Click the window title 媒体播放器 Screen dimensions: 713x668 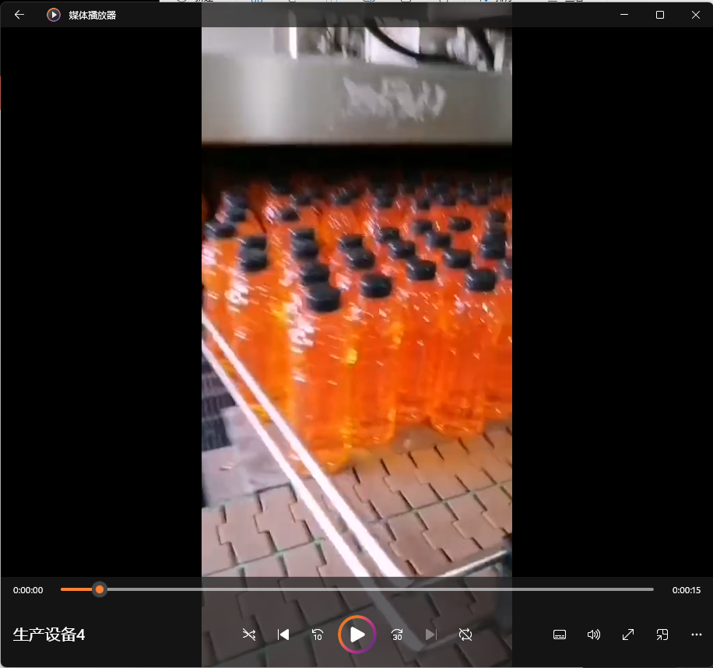pos(93,16)
